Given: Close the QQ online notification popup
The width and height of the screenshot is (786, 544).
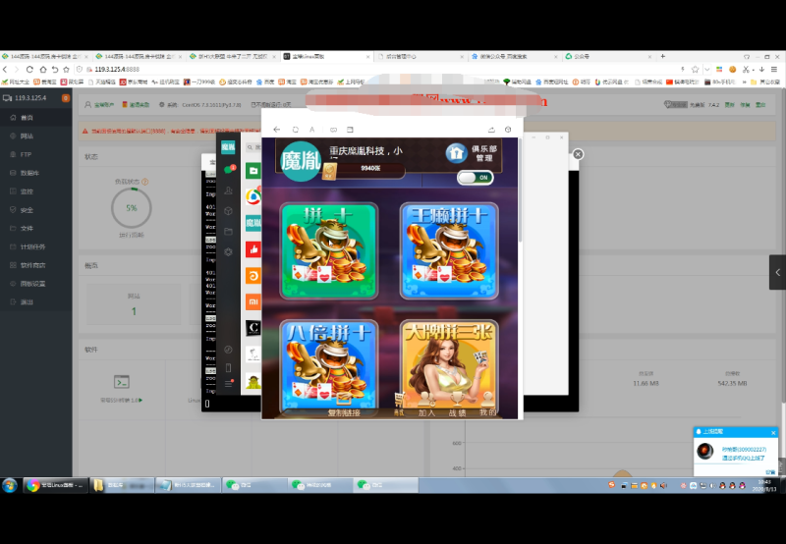Looking at the screenshot, I should (773, 432).
